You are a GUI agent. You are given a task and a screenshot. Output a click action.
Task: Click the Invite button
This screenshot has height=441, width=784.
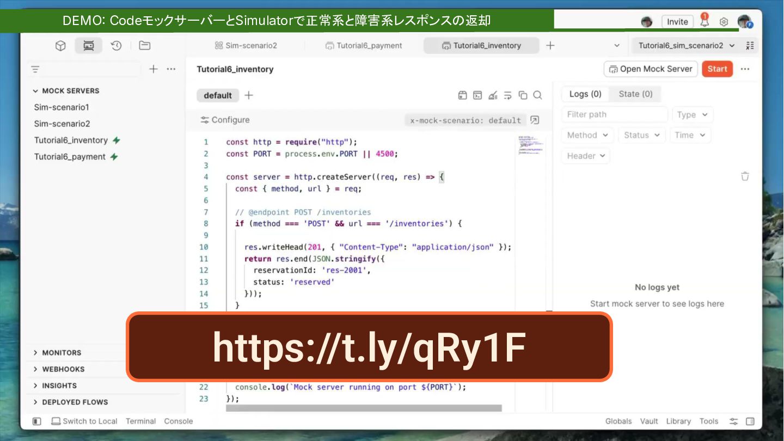tap(677, 22)
